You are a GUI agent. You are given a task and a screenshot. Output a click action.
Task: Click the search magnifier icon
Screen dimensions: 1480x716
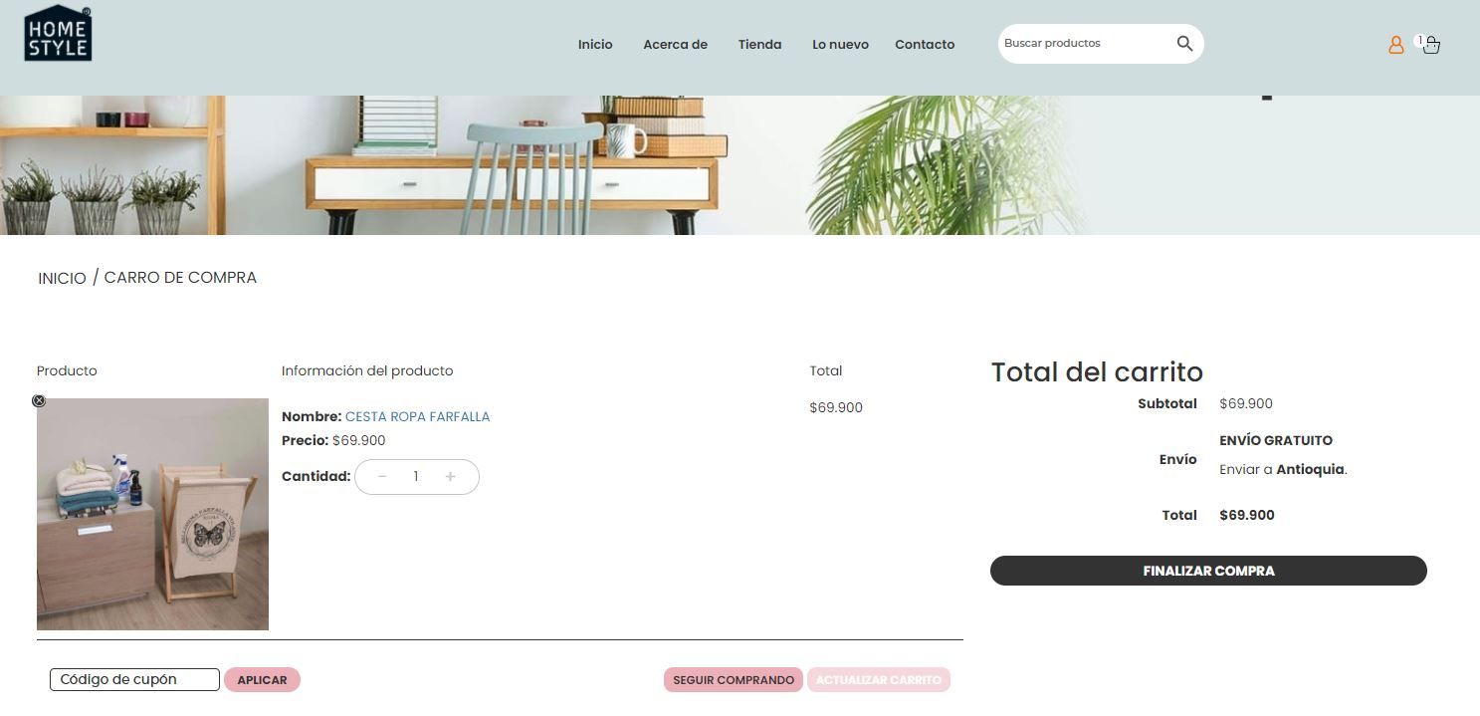pyautogui.click(x=1184, y=44)
